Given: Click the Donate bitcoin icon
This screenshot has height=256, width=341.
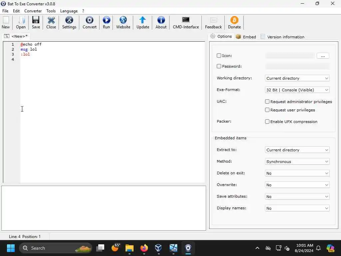Looking at the screenshot, I should [x=234, y=23].
